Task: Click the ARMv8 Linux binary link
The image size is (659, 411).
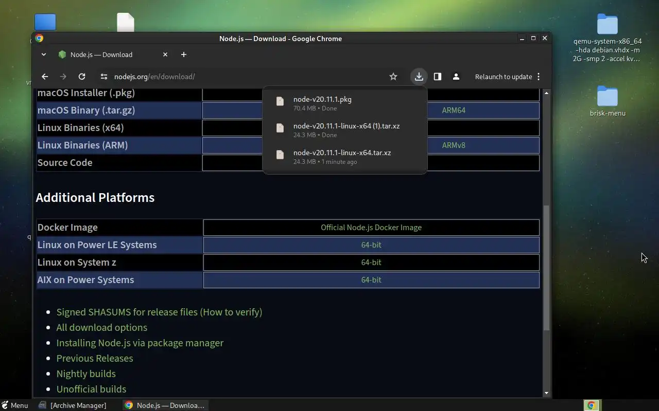Action: click(453, 145)
